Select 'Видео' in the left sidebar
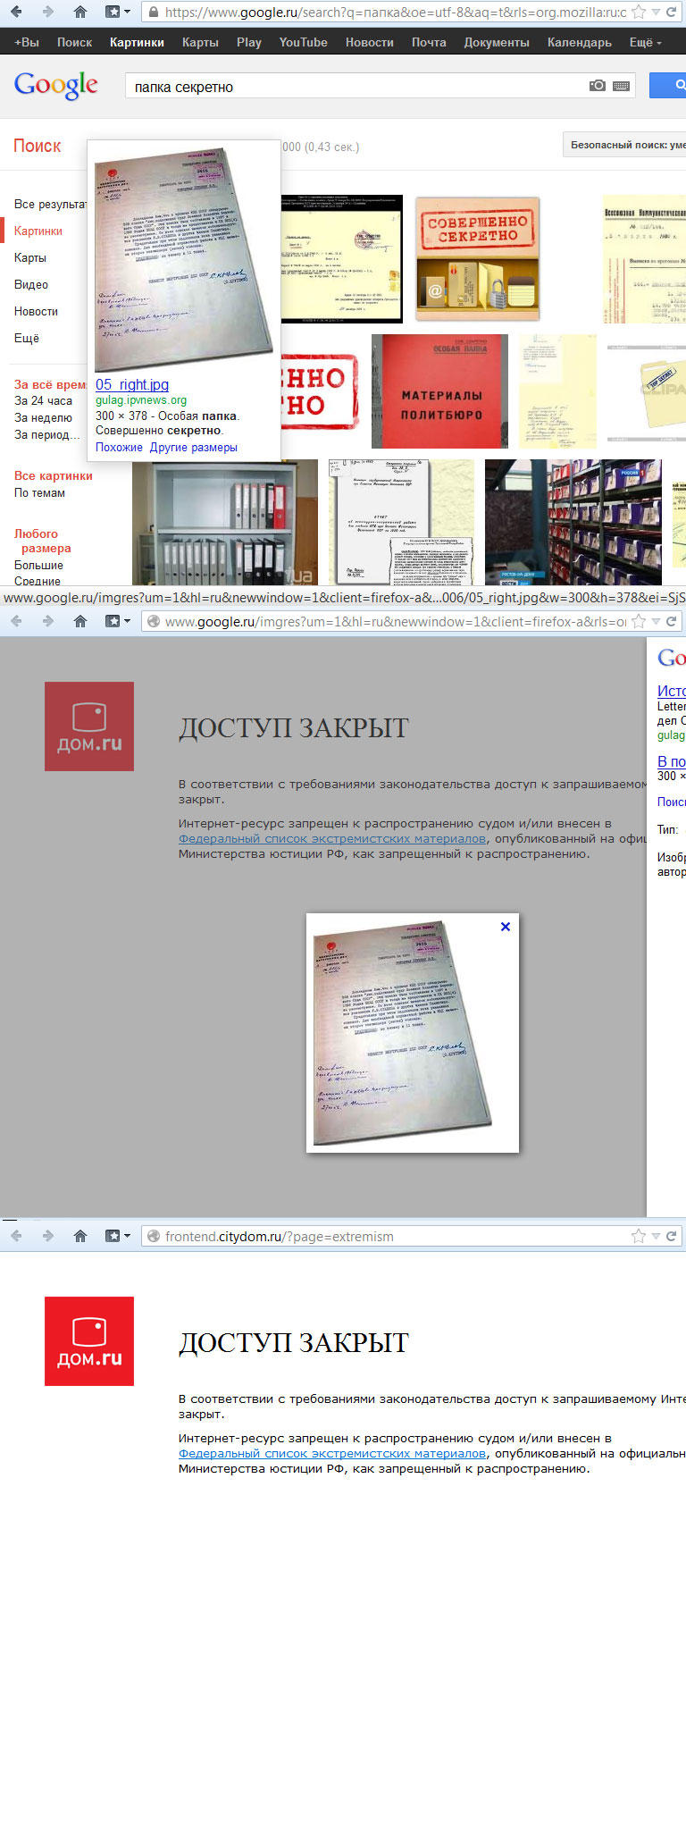This screenshot has width=686, height=1831. tap(31, 284)
